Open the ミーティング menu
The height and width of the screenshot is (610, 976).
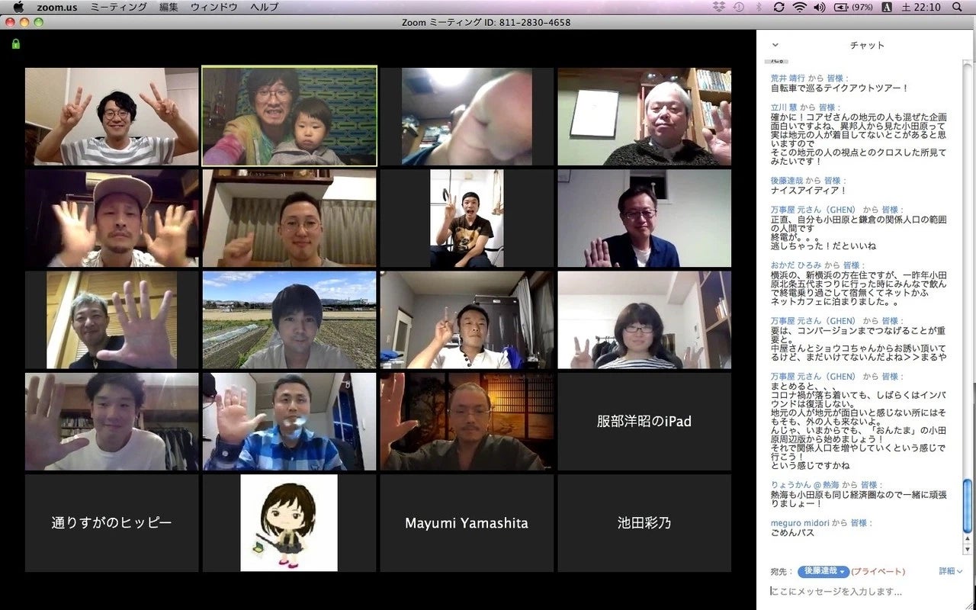click(x=118, y=7)
